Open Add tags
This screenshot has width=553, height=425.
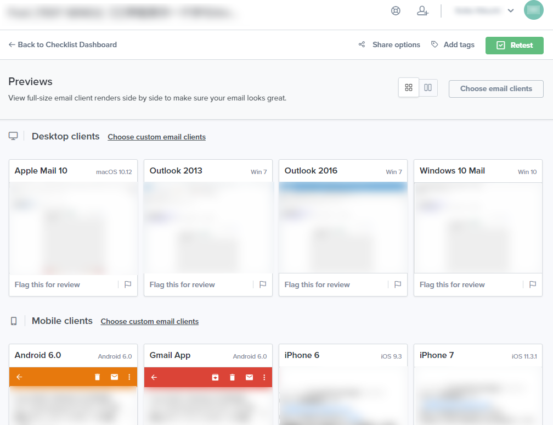459,44
